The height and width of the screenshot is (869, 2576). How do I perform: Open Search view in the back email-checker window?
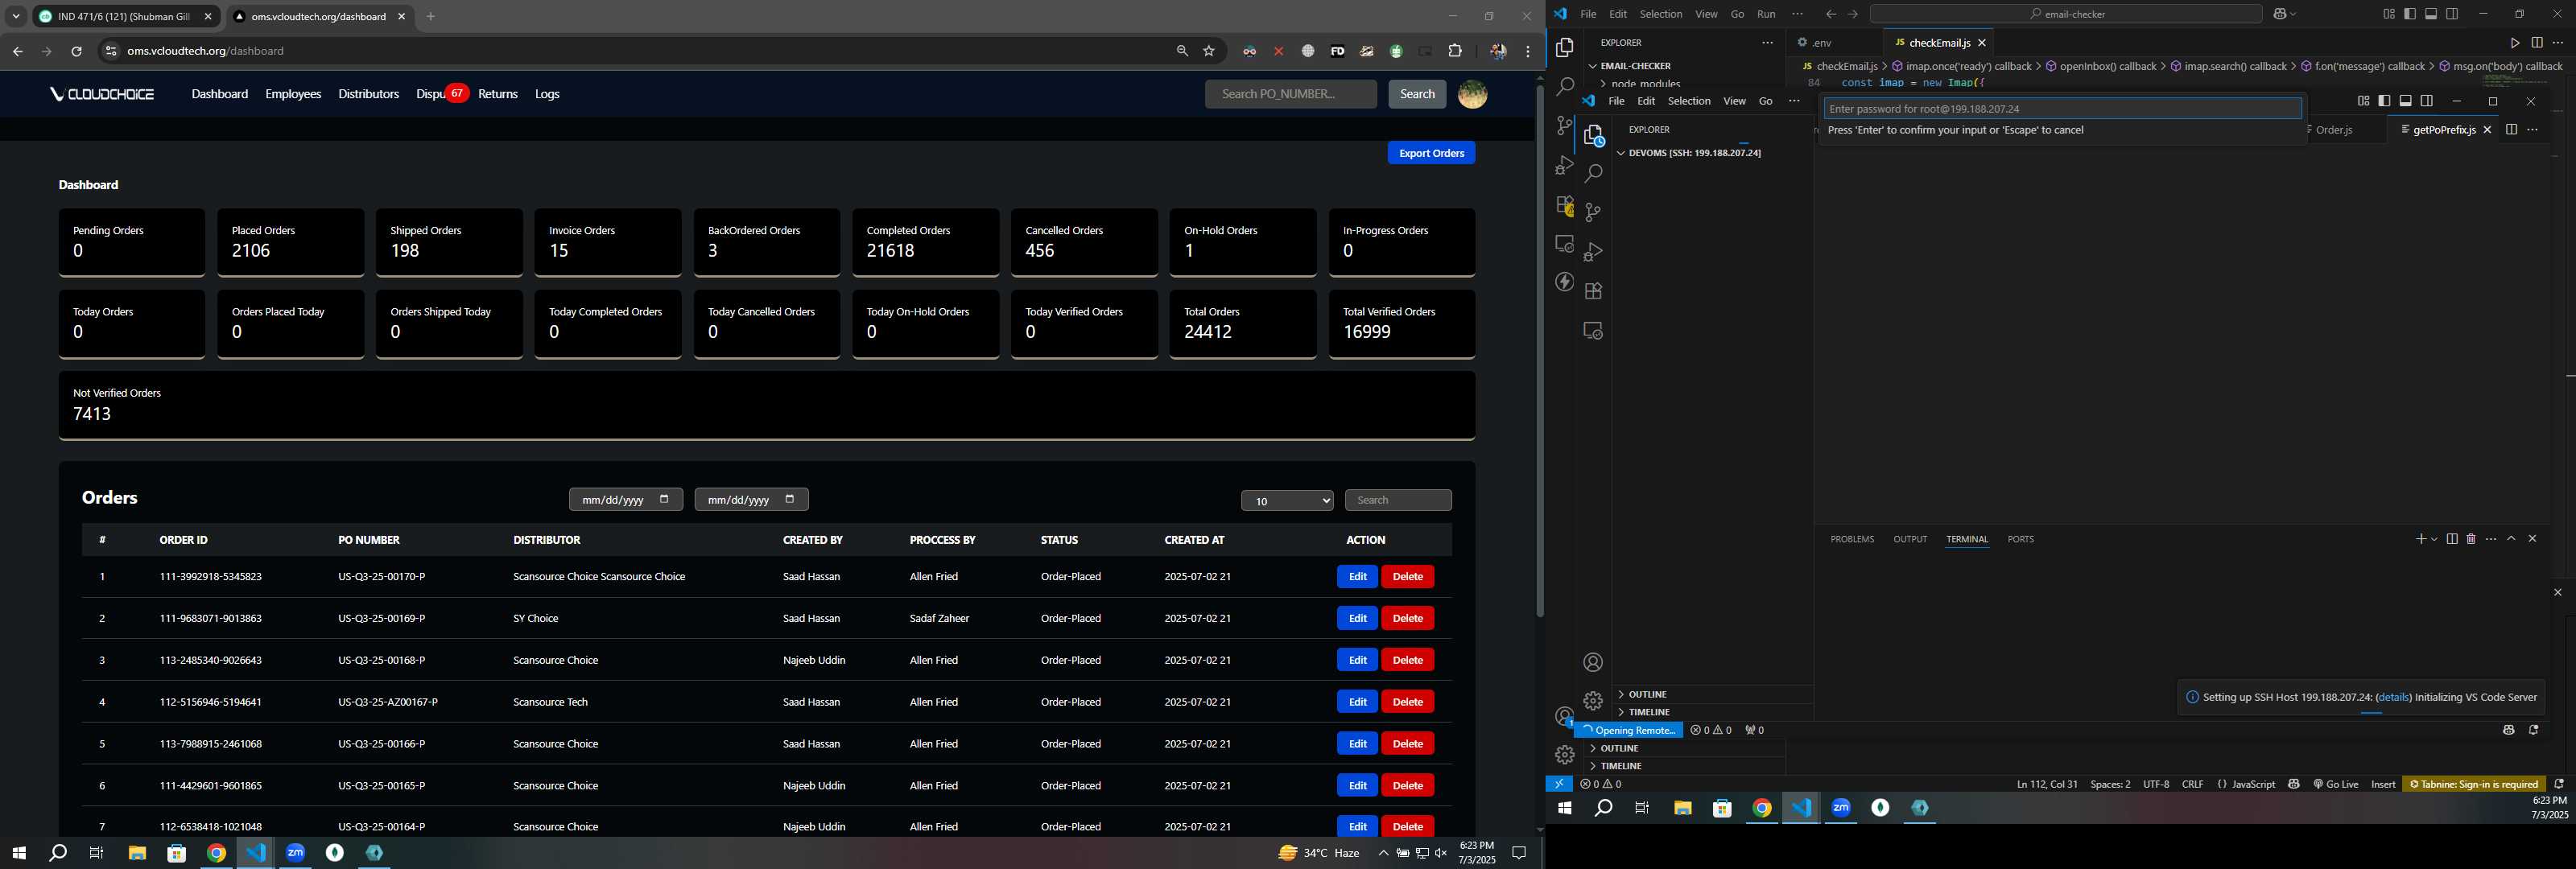tap(1565, 87)
